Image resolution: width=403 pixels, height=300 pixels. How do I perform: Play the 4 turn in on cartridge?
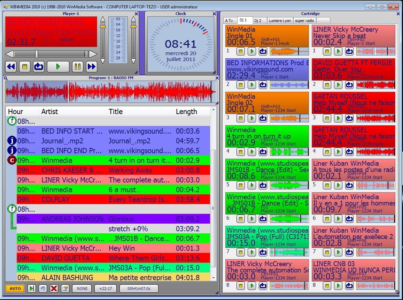click(252, 152)
